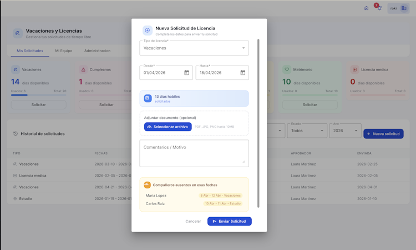
Task: Request leave with Solicitar on Cumpleanos card
Action: pyautogui.click(x=106, y=104)
